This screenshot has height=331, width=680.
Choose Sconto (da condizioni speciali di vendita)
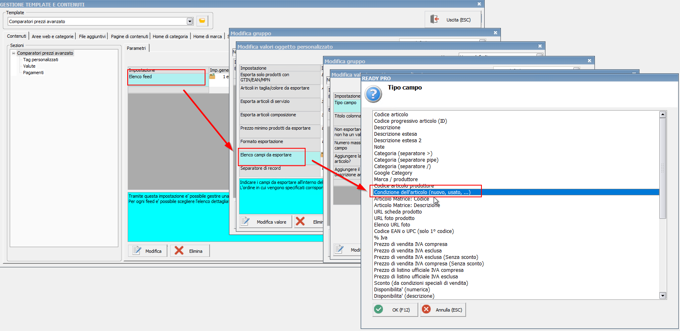421,283
